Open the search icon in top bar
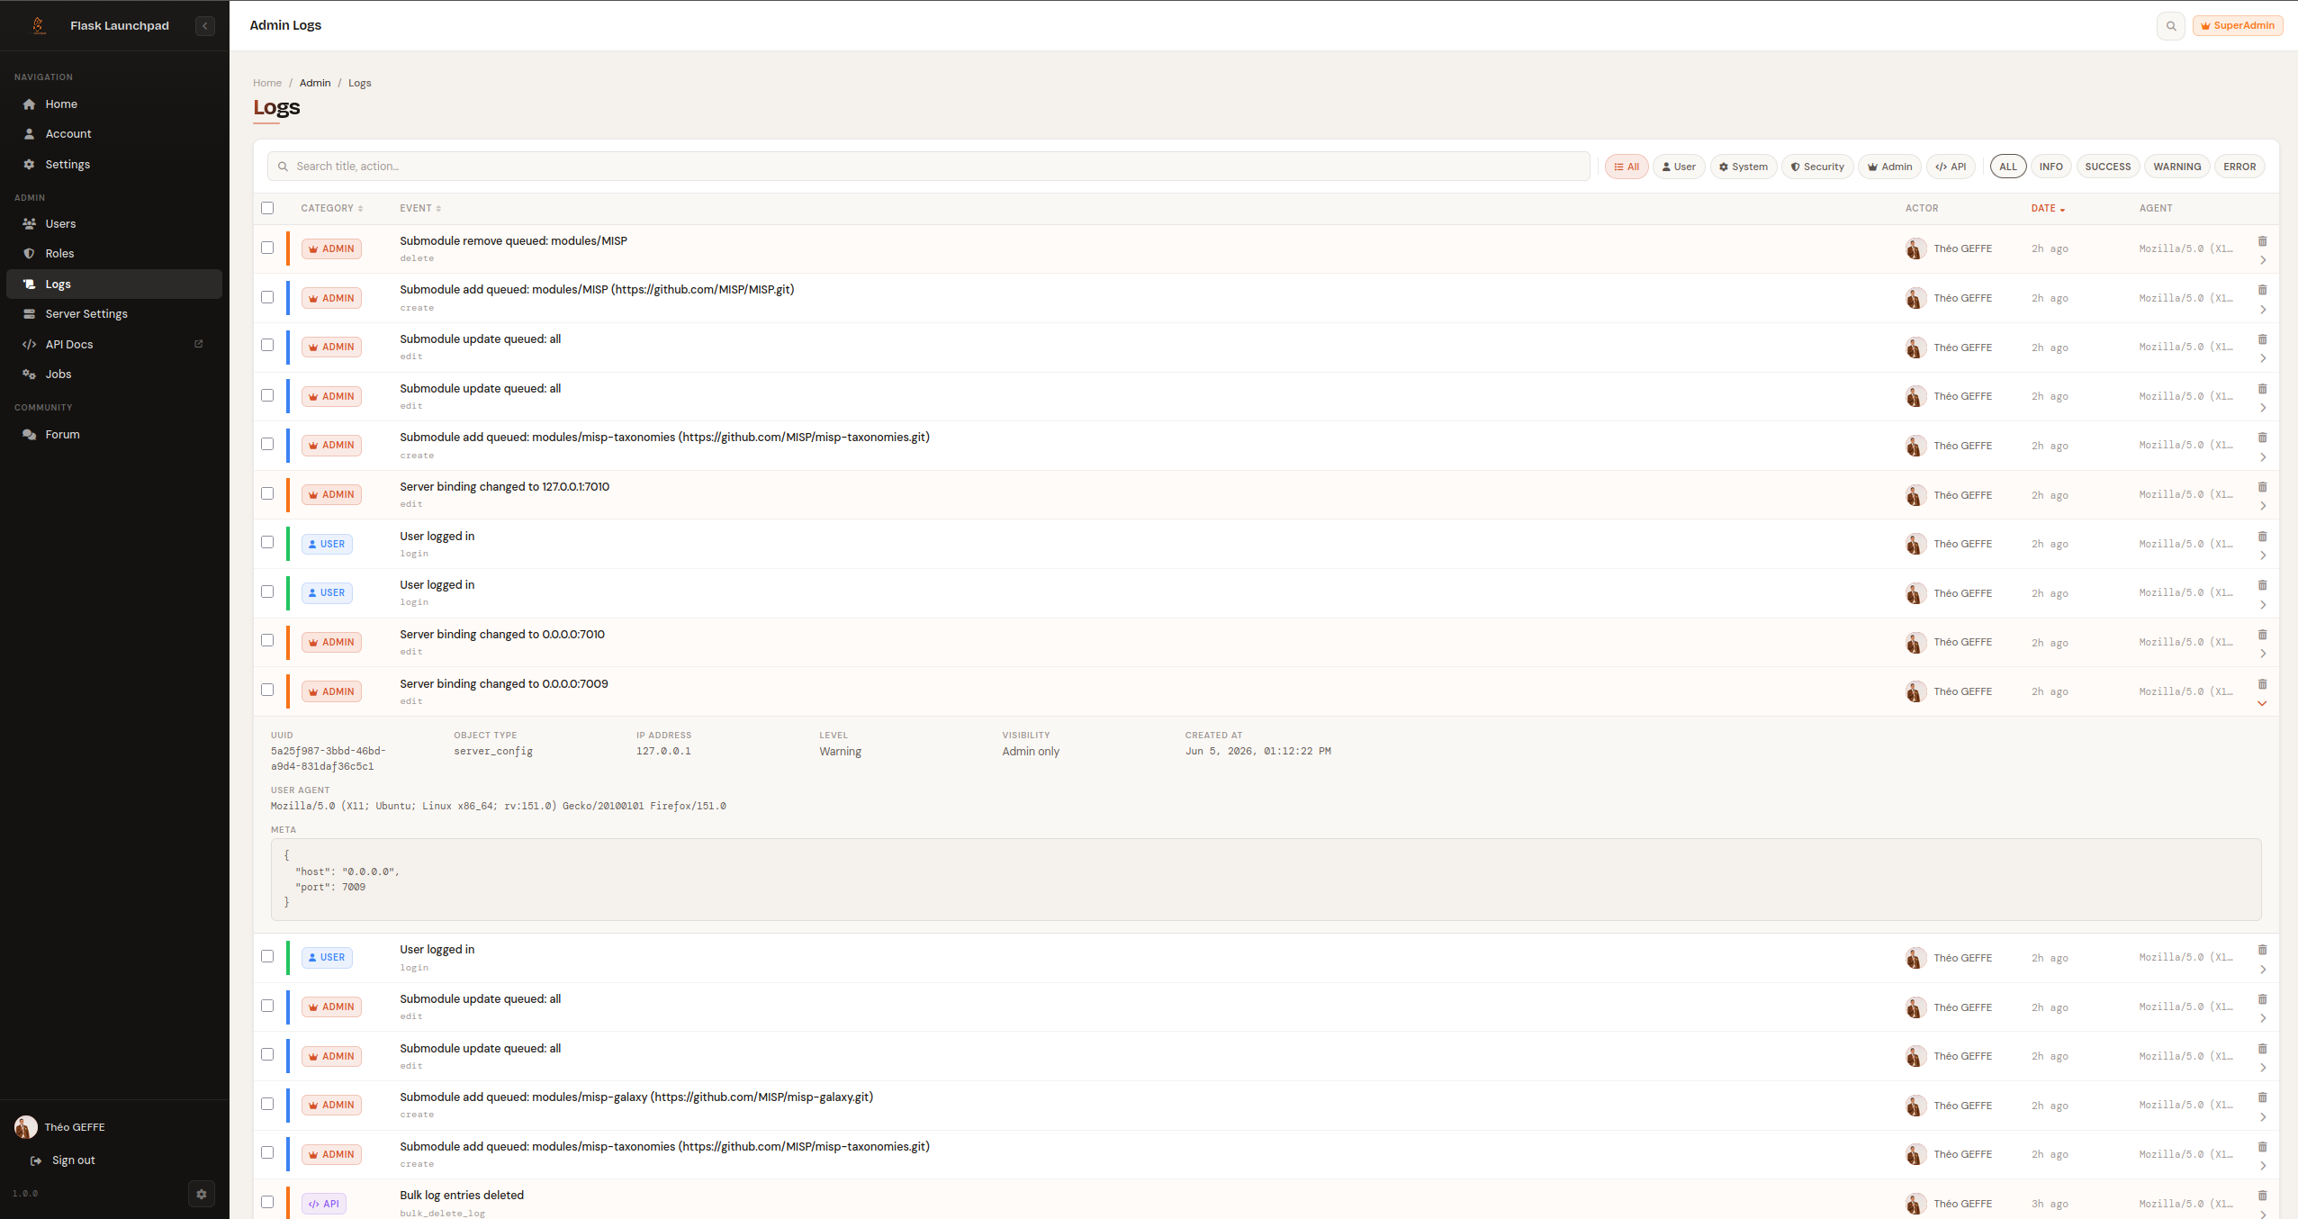The height and width of the screenshot is (1219, 2298). (x=2171, y=26)
